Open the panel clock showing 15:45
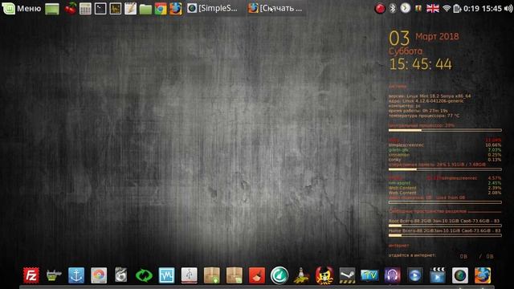This screenshot has height=289, width=514. click(492, 9)
